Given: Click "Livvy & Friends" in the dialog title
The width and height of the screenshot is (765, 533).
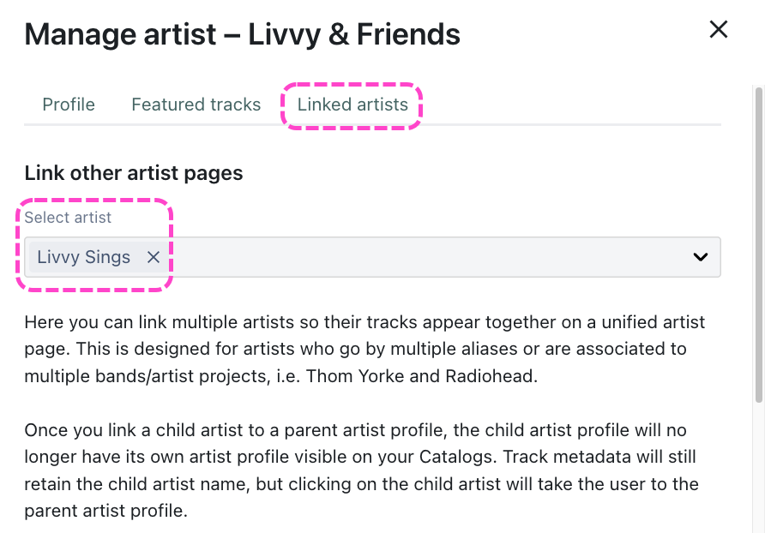Looking at the screenshot, I should tap(354, 34).
